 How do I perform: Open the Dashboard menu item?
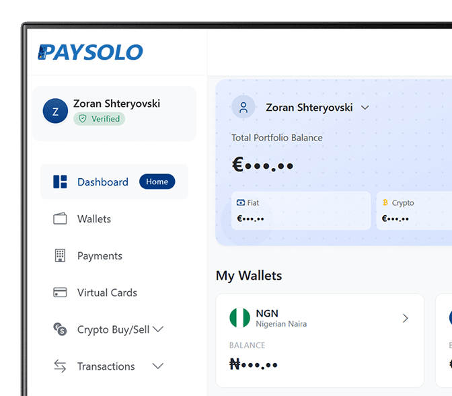click(114, 182)
